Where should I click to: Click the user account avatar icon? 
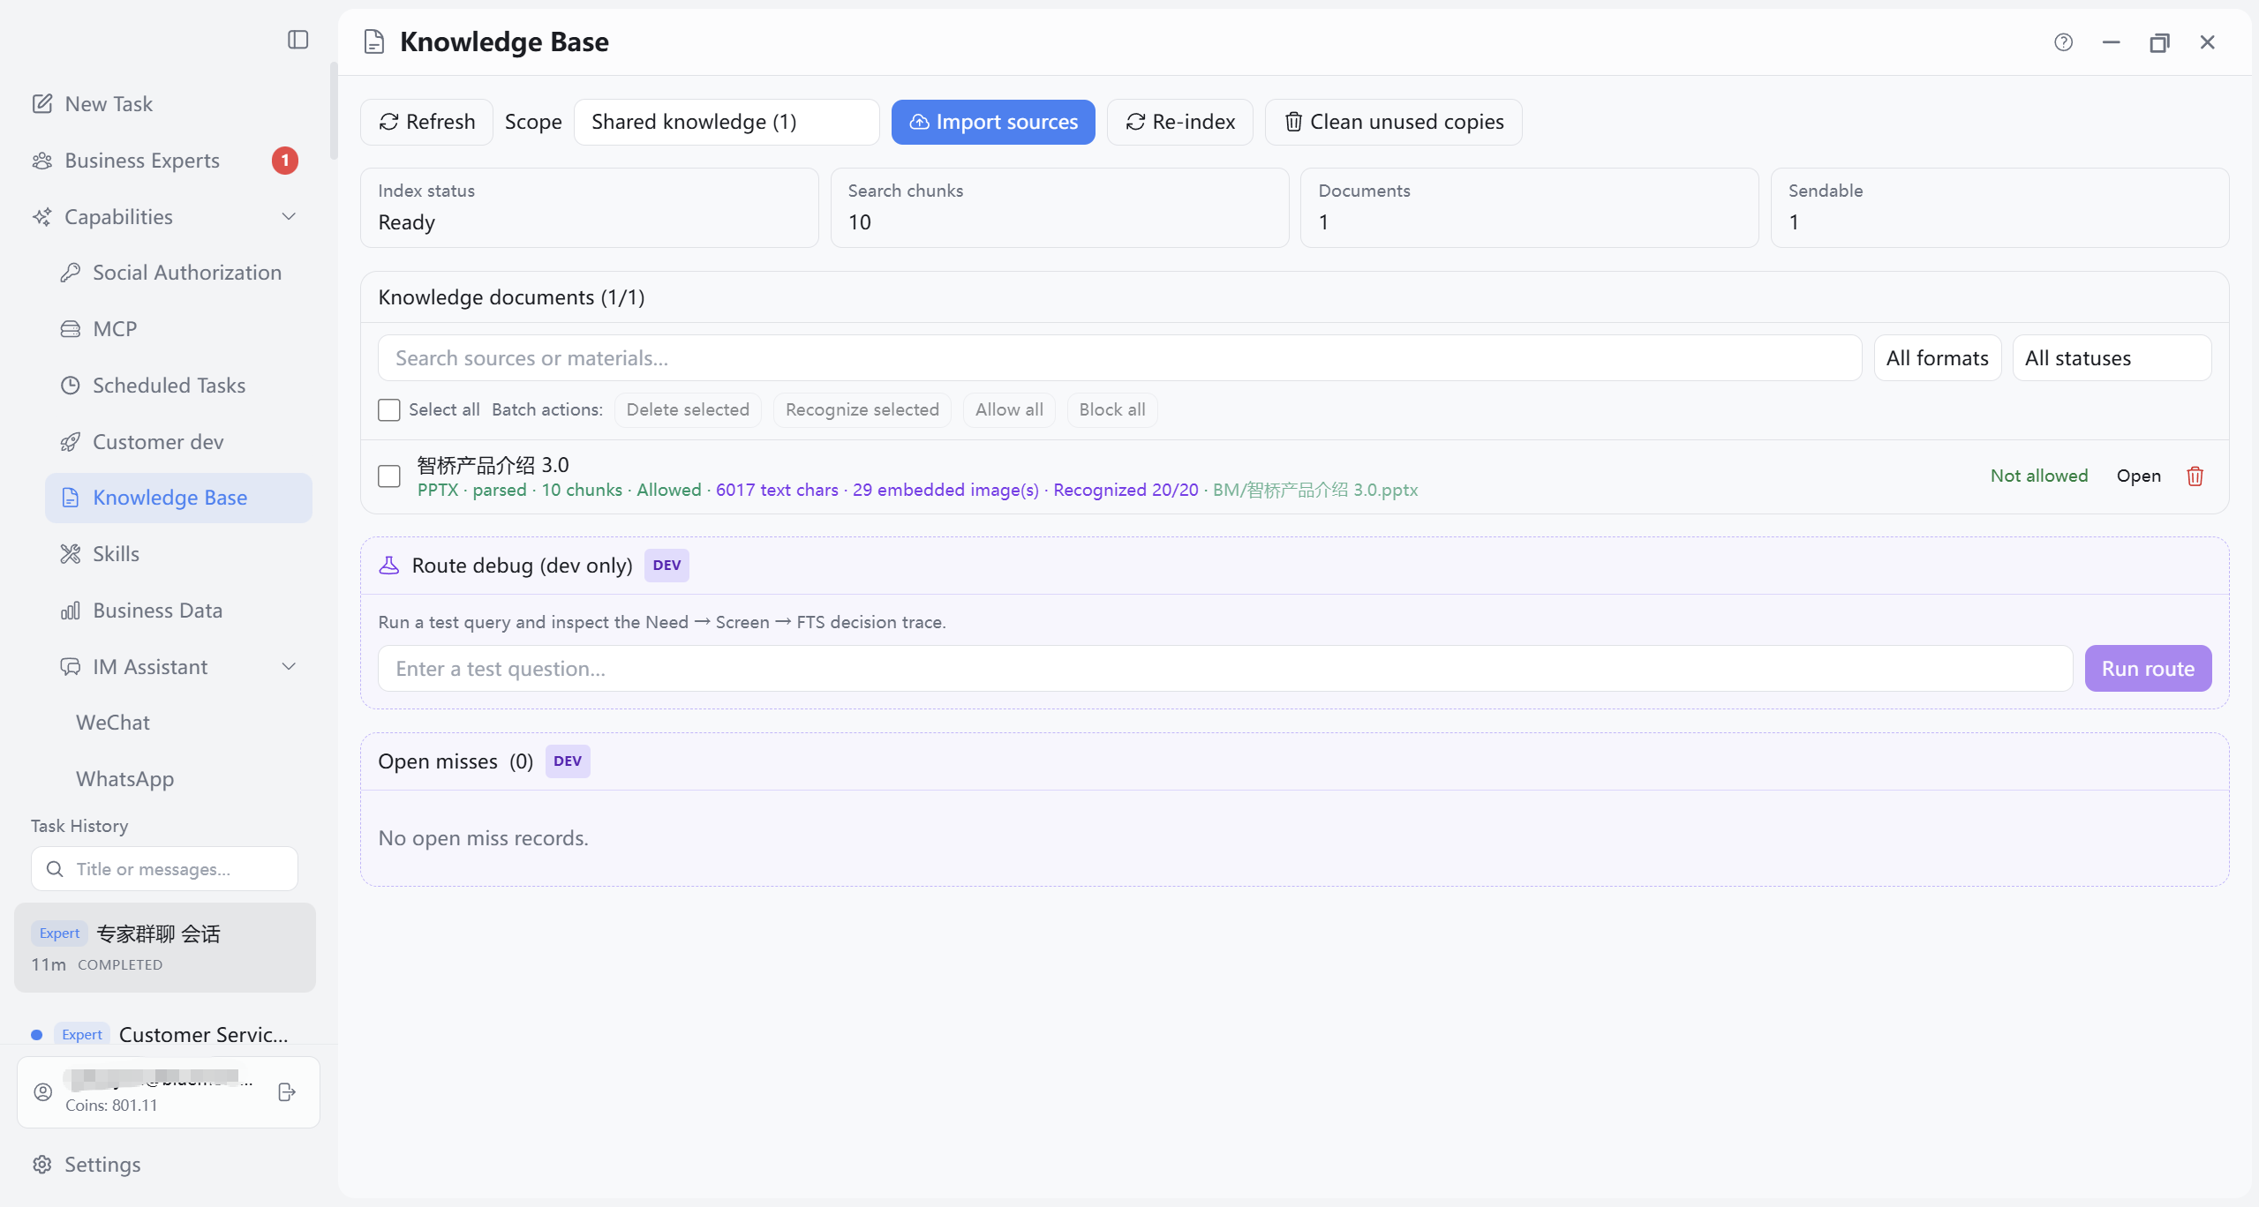click(43, 1092)
